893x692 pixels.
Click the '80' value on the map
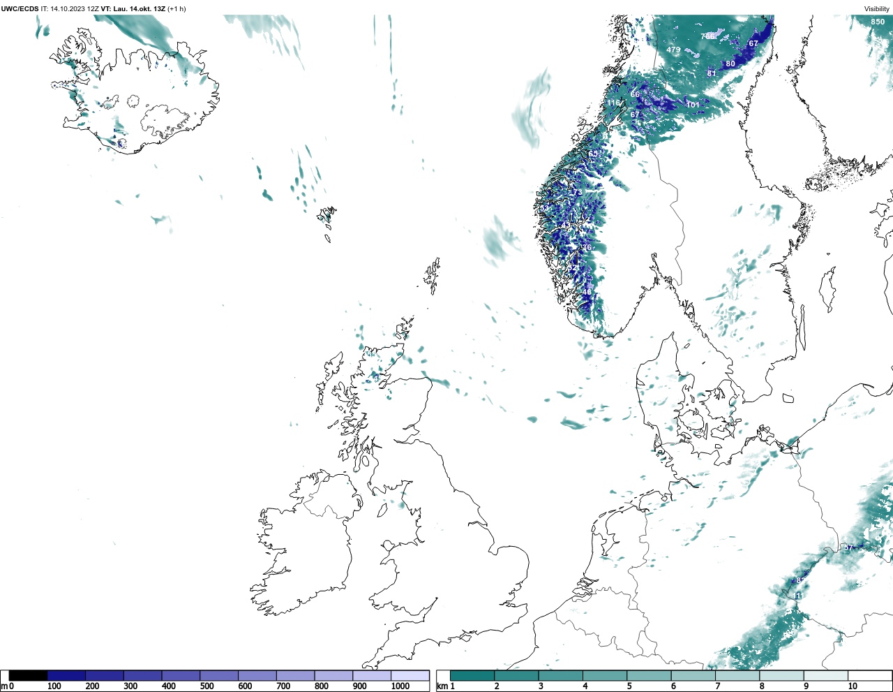[x=730, y=64]
